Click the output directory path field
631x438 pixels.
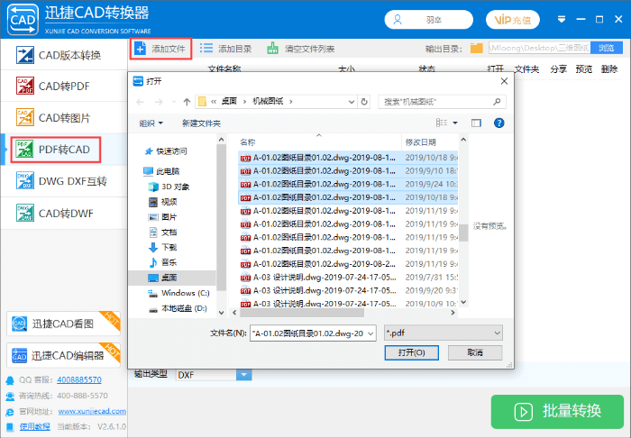(x=539, y=49)
